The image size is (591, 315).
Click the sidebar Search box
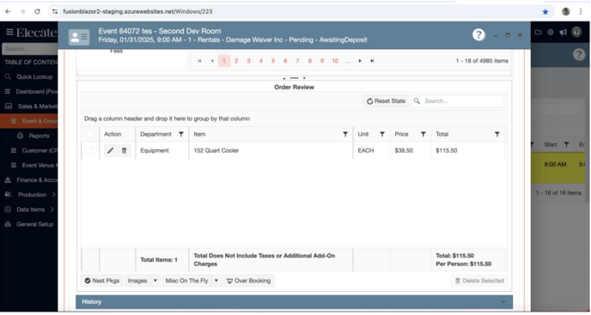point(29,49)
